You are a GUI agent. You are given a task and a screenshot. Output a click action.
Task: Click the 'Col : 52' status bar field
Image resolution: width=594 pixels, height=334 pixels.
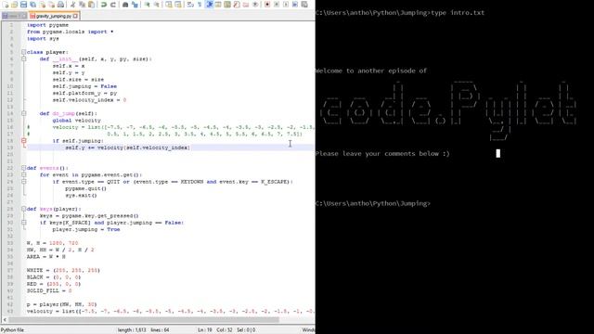point(225,330)
